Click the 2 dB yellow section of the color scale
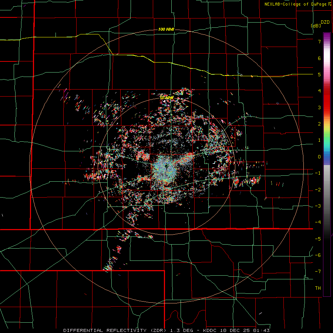This screenshot has width=333, height=333. click(327, 124)
